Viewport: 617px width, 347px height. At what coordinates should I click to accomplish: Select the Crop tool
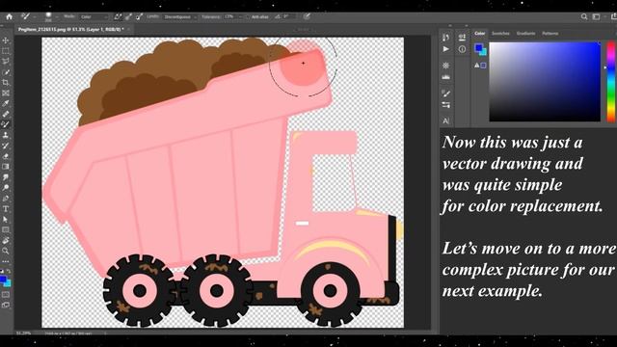pyautogui.click(x=6, y=83)
